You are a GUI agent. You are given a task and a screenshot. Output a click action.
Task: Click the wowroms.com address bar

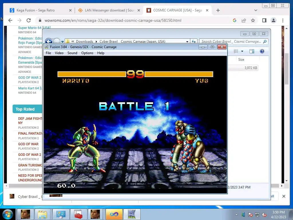(113, 20)
